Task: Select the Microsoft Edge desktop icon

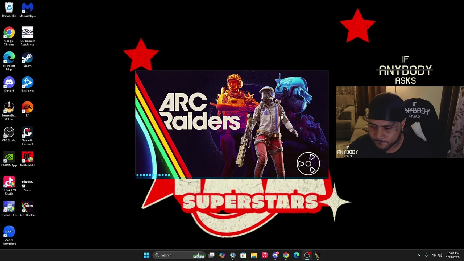Action: (9, 61)
